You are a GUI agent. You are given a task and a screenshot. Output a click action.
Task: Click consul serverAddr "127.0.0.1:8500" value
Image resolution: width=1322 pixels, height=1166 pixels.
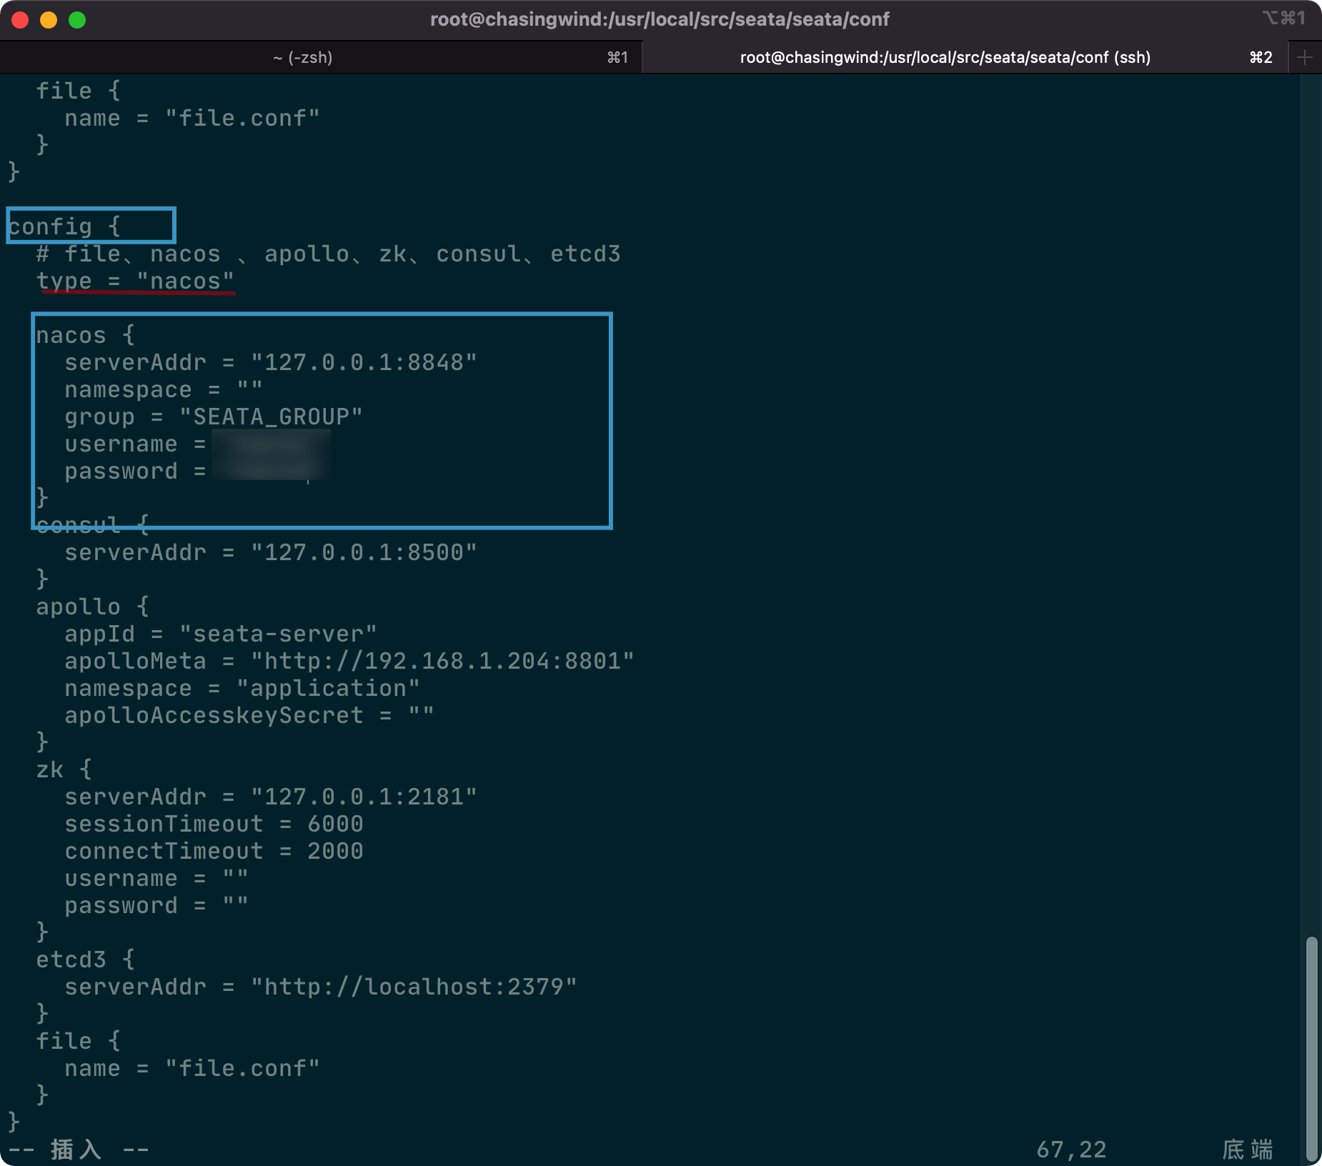tap(364, 552)
